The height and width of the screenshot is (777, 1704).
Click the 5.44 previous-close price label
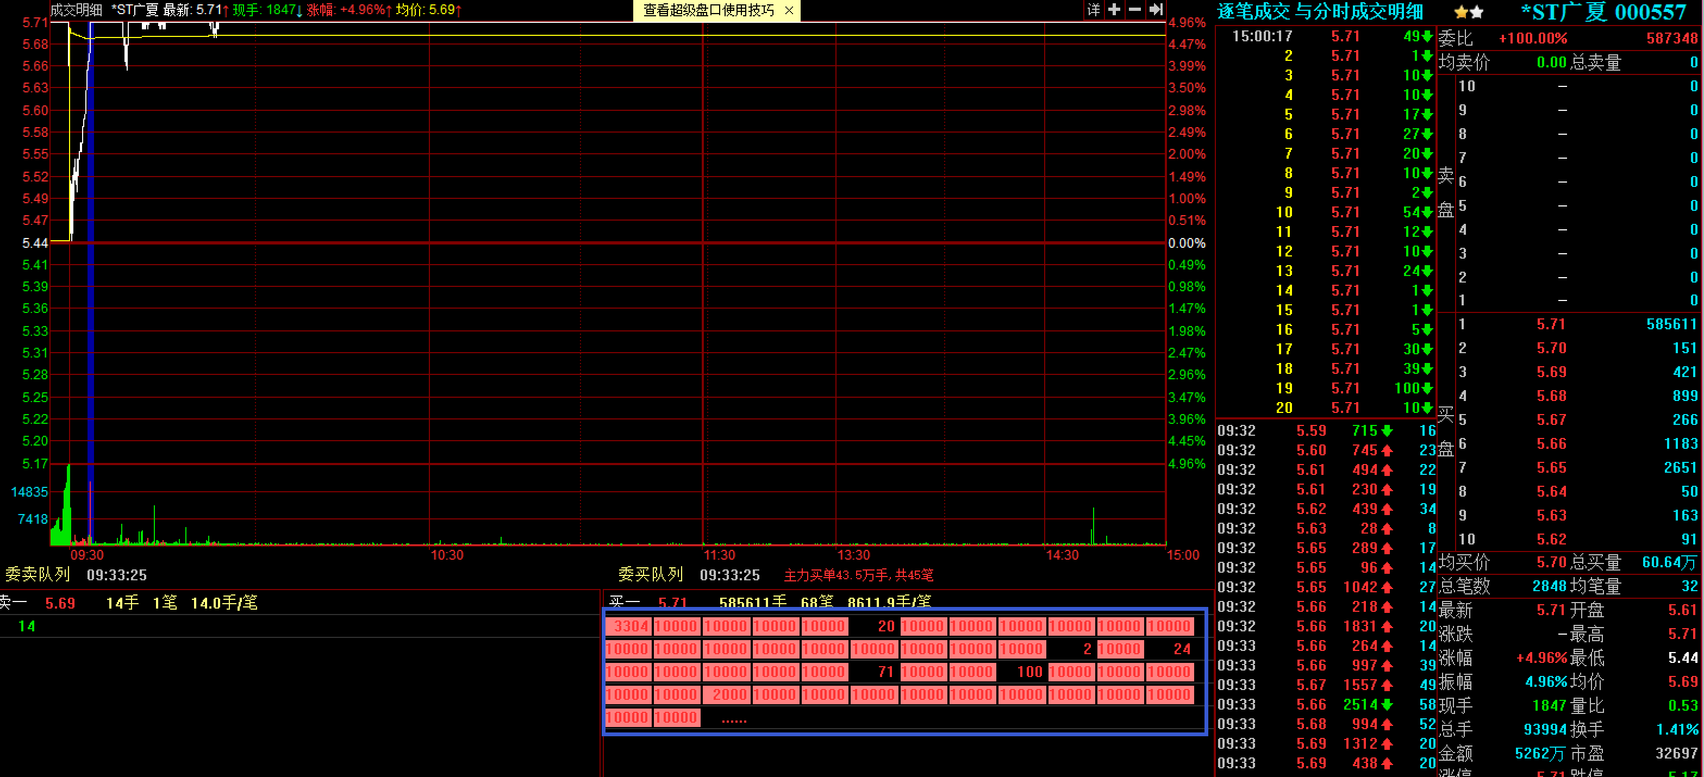(x=34, y=243)
